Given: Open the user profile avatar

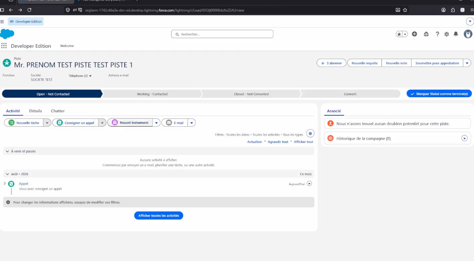Looking at the screenshot, I should click(468, 34).
